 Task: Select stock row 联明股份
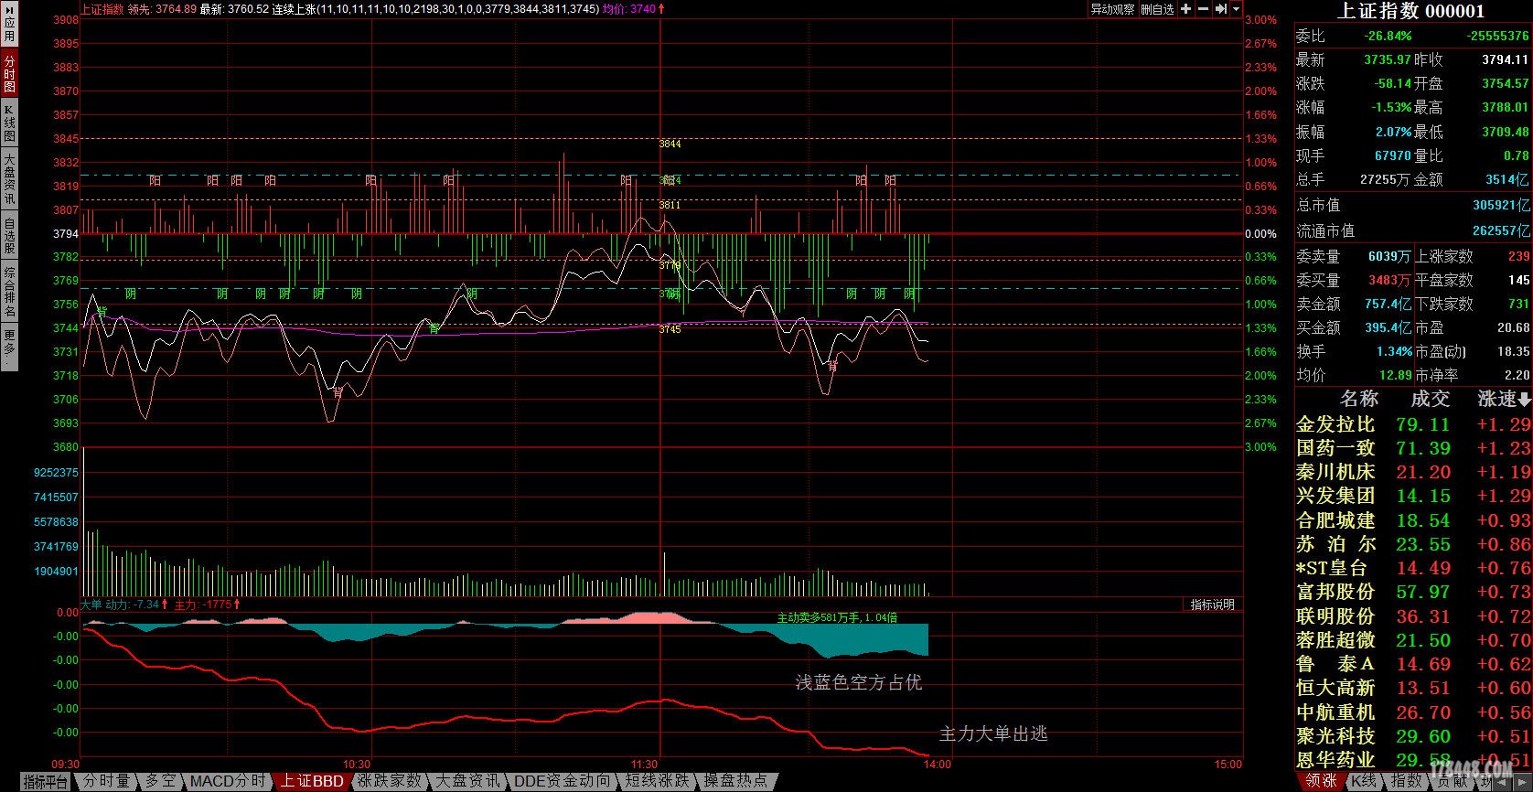[1413, 616]
